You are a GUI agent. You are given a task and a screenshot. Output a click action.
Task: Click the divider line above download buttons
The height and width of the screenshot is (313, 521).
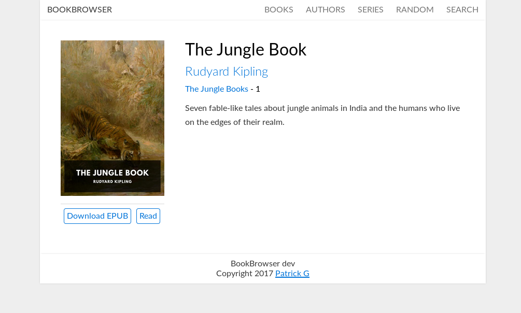point(112,204)
